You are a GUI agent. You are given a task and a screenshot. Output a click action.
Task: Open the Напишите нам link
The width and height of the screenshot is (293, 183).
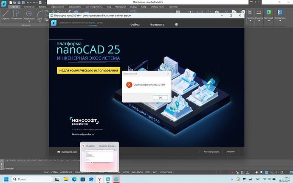click(69, 152)
